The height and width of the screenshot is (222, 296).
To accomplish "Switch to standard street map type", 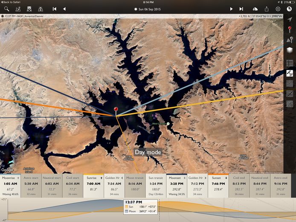I will click(x=290, y=63).
